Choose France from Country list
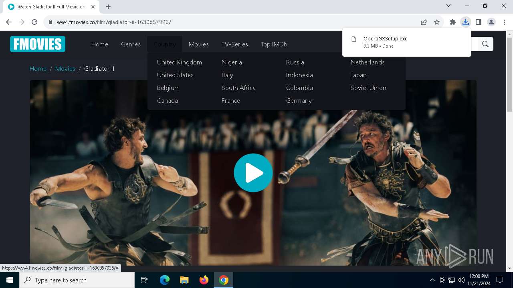 click(231, 100)
